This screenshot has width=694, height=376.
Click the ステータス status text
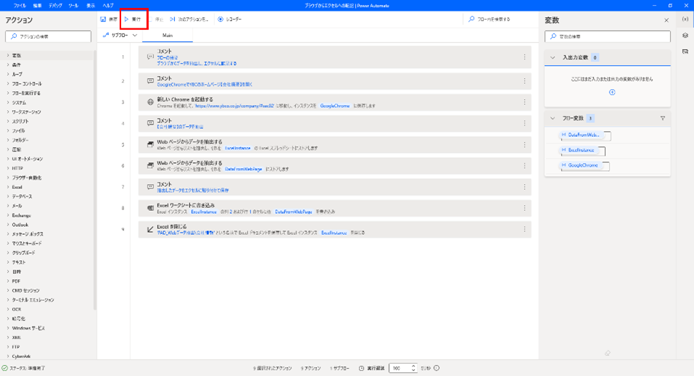click(x=27, y=368)
